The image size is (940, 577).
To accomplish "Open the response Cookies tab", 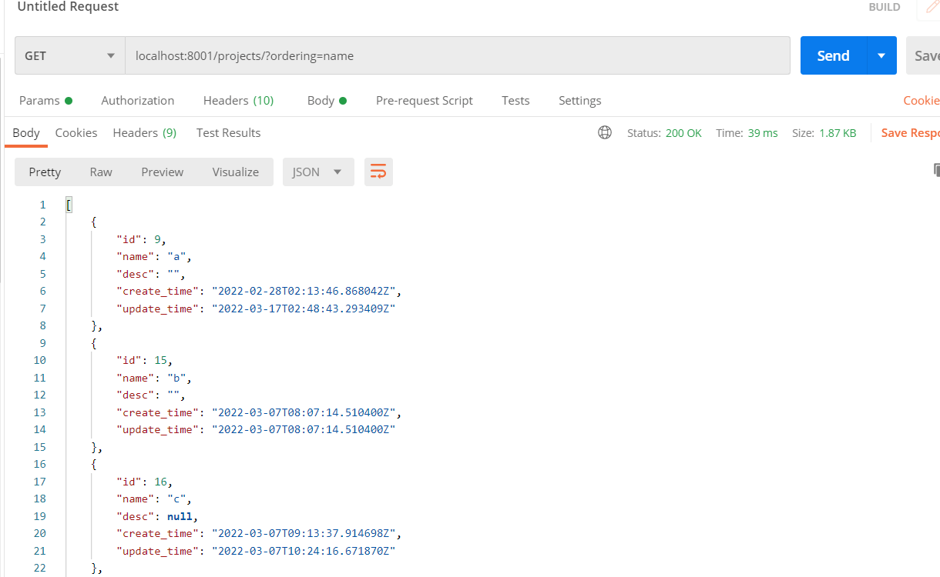I will tap(76, 133).
